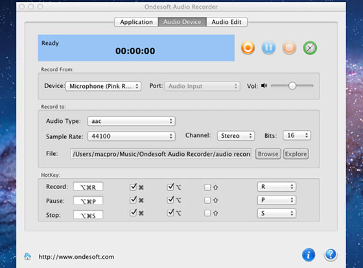Switch to the Application tab
The height and width of the screenshot is (268, 363).
136,22
